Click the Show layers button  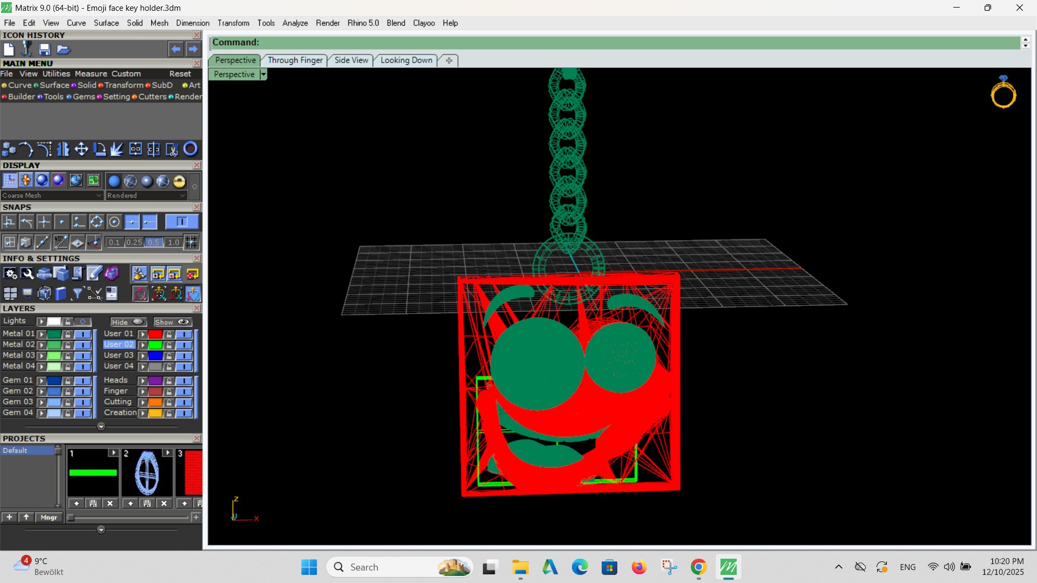pos(172,322)
